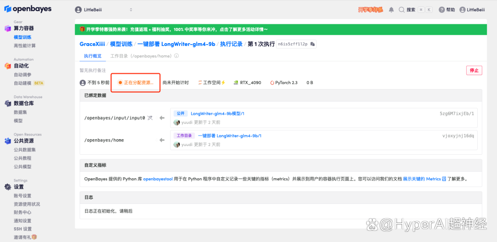Open 模型训练 in sidebar
The width and height of the screenshot is (497, 242).
click(x=23, y=37)
